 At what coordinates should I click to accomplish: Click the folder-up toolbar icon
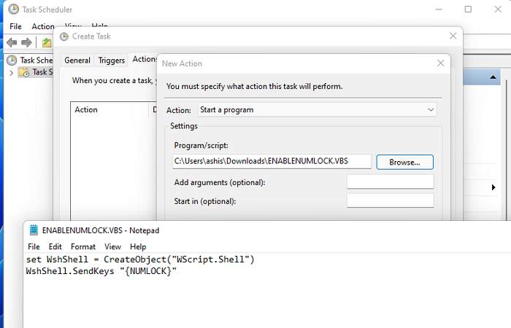point(47,42)
